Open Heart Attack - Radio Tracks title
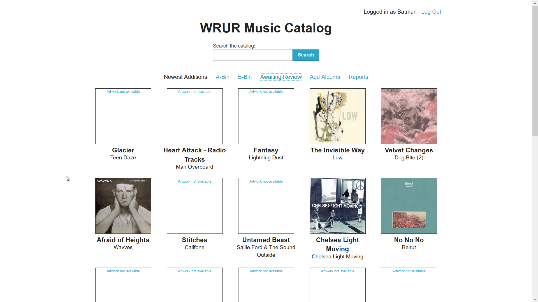The height and width of the screenshot is (302, 538). [x=194, y=155]
